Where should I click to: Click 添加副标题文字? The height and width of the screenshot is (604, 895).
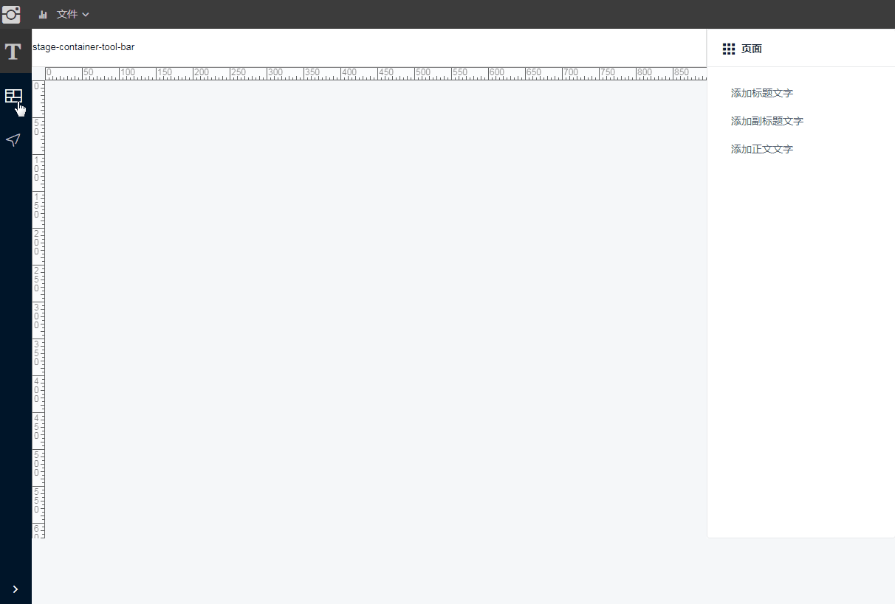coord(767,121)
